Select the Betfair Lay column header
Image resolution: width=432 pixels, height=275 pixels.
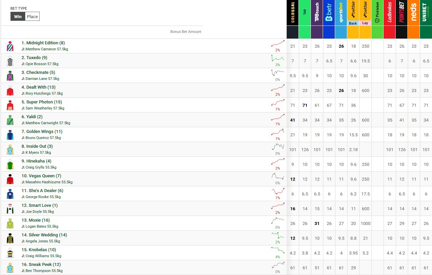[365, 13]
